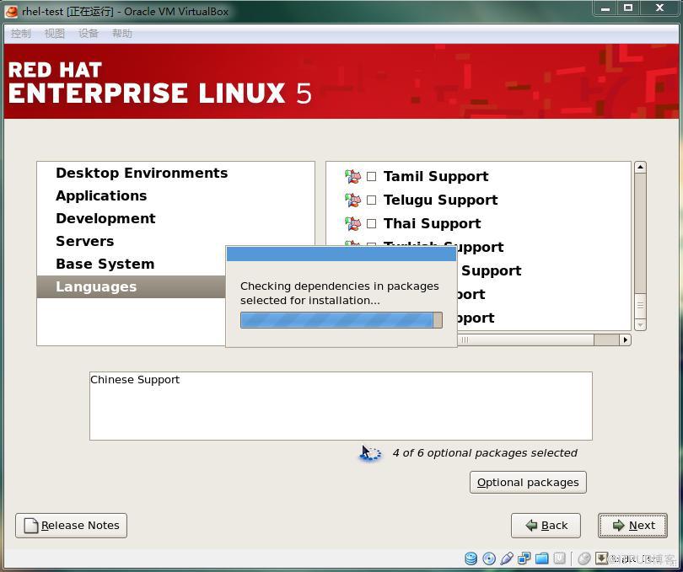
Task: Click the '4 of 6 optional packages selected' text
Action: coord(485,453)
